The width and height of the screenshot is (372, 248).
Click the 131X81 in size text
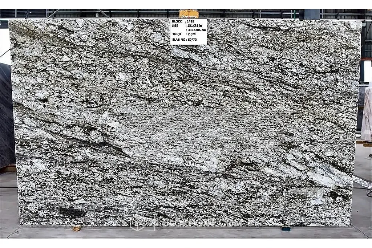click(195, 26)
